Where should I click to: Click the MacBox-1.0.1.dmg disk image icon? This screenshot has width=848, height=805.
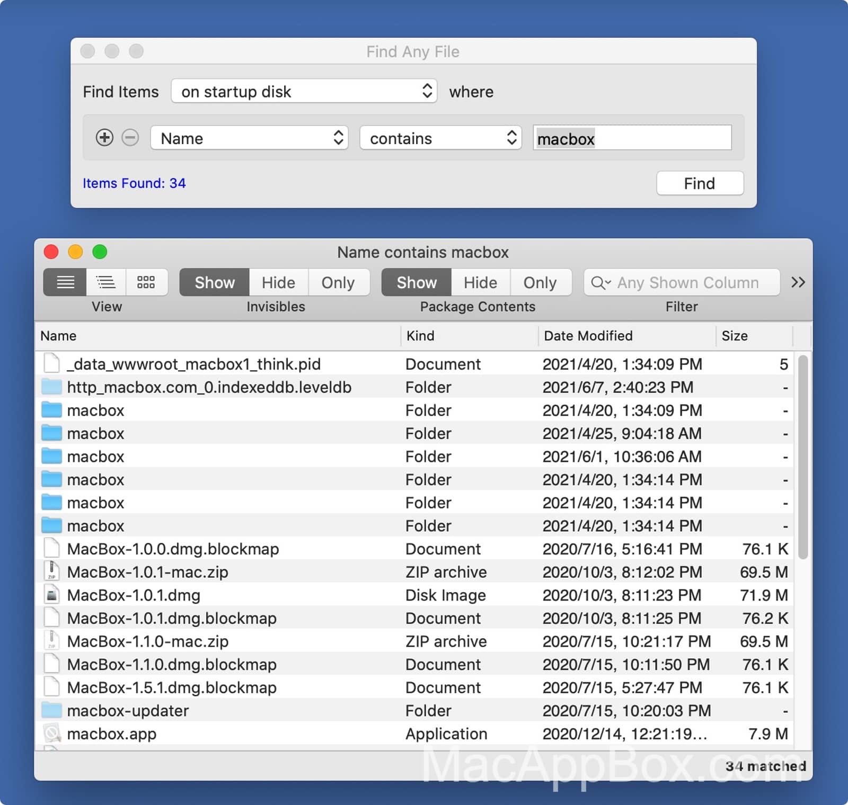[51, 595]
